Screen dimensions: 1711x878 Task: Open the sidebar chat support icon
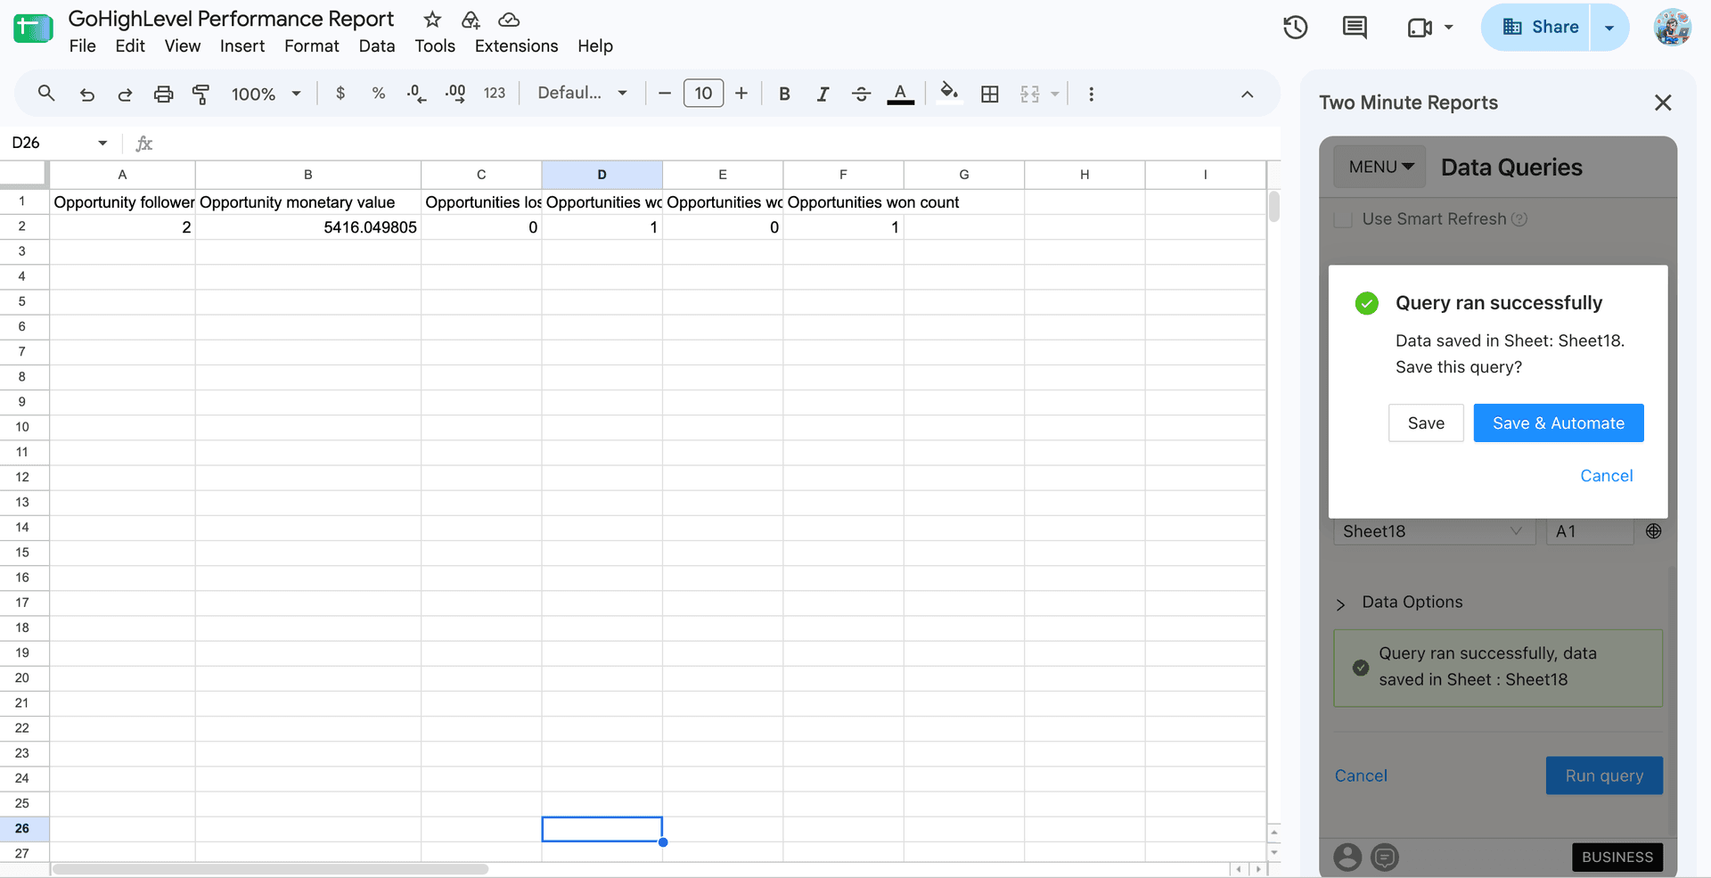(x=1385, y=857)
